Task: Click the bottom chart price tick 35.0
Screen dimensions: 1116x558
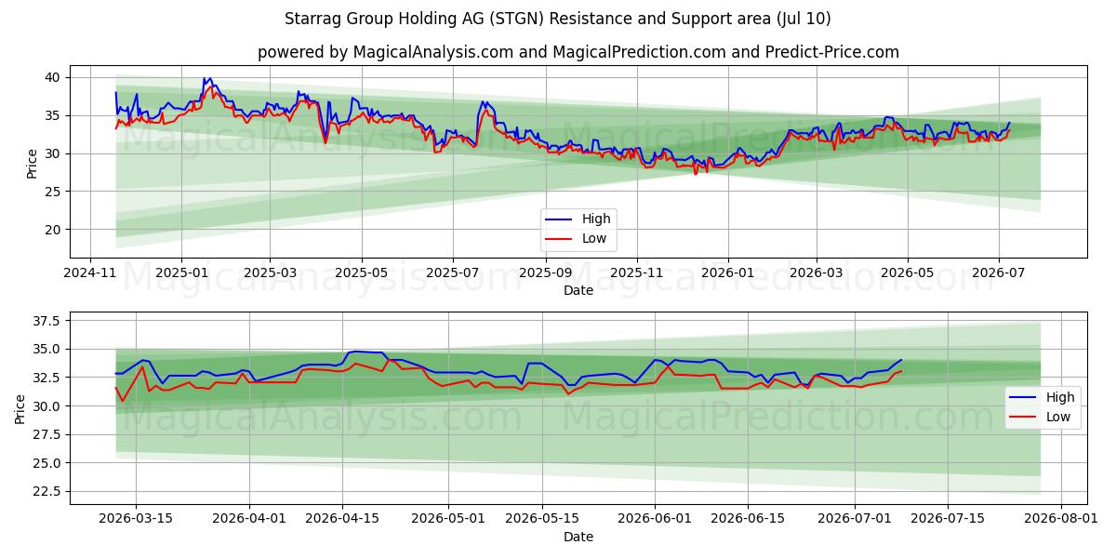Action: pyautogui.click(x=48, y=350)
